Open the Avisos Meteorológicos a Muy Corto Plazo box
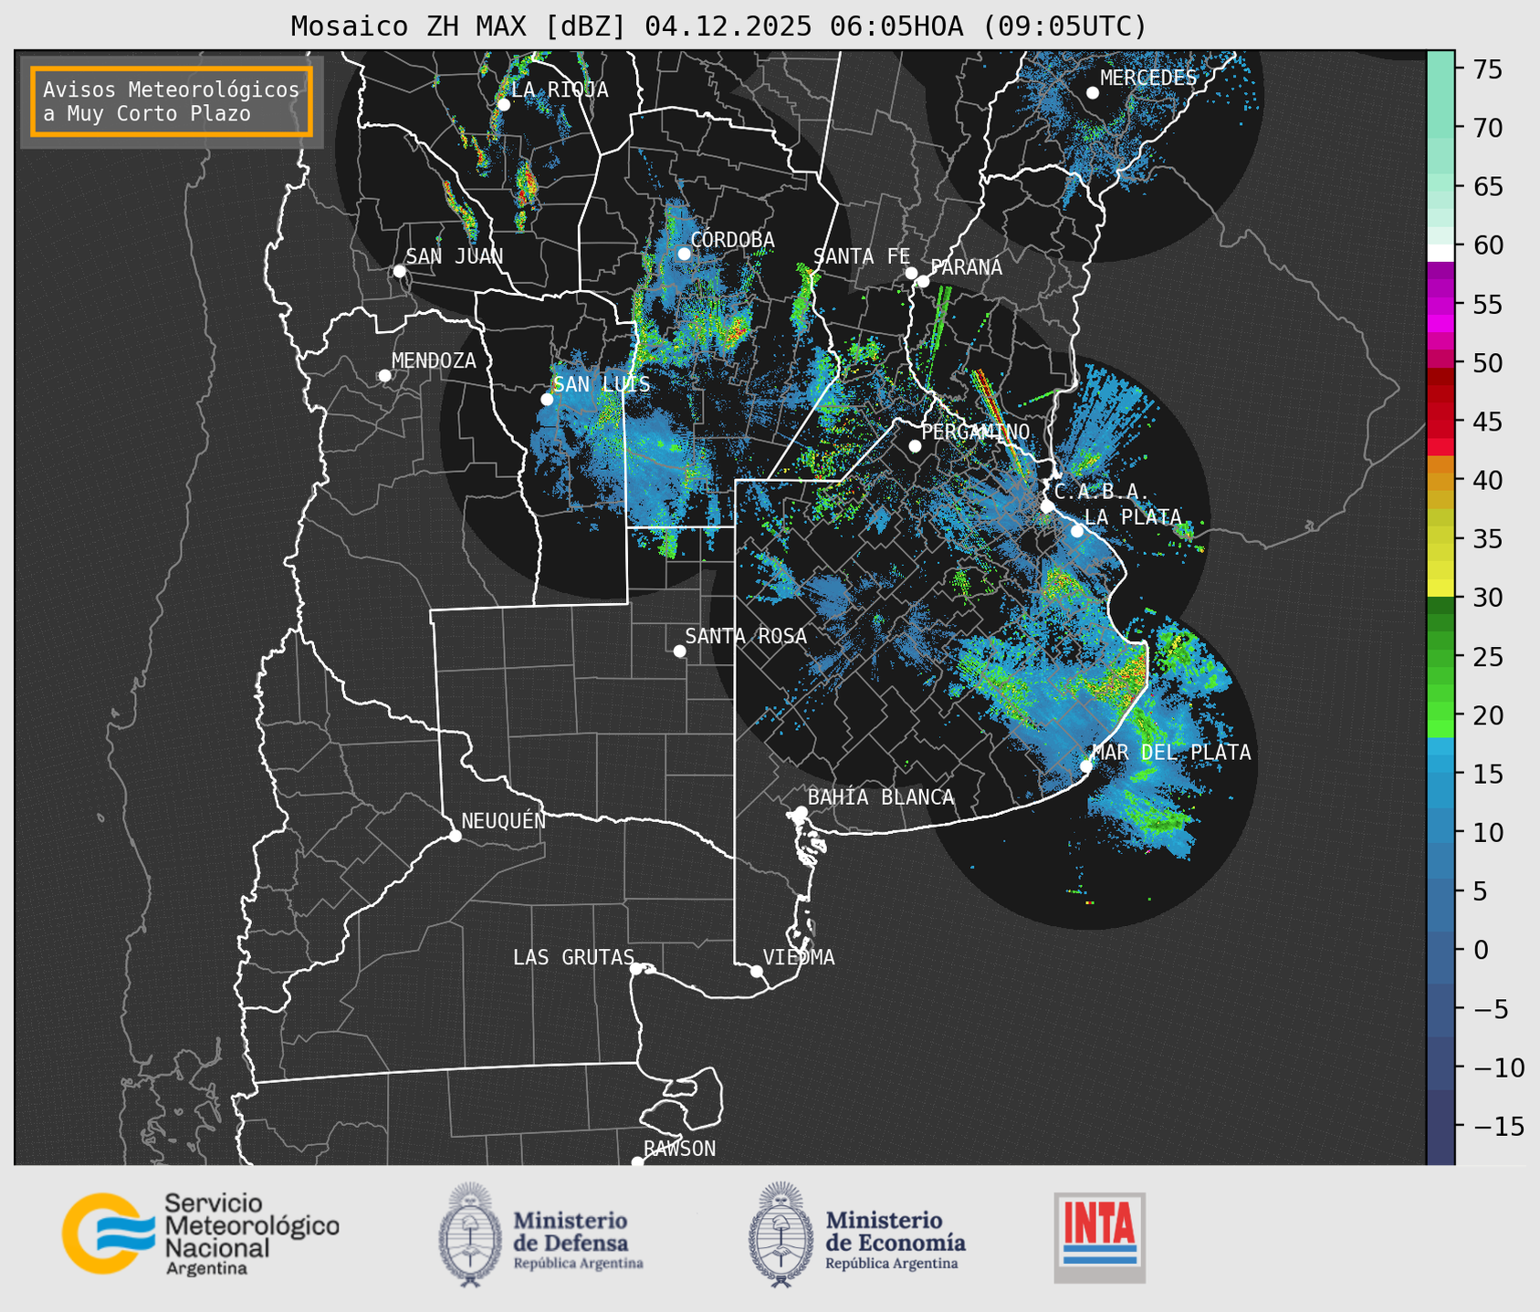This screenshot has height=1312, width=1540. click(x=172, y=101)
